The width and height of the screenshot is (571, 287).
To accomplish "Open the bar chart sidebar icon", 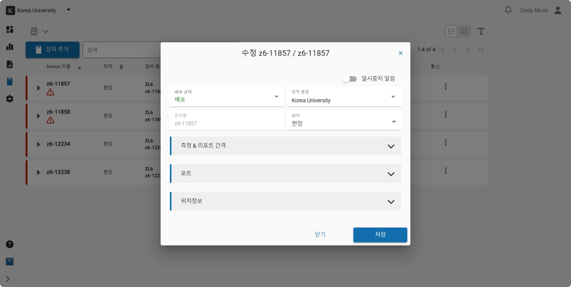I will point(10,47).
